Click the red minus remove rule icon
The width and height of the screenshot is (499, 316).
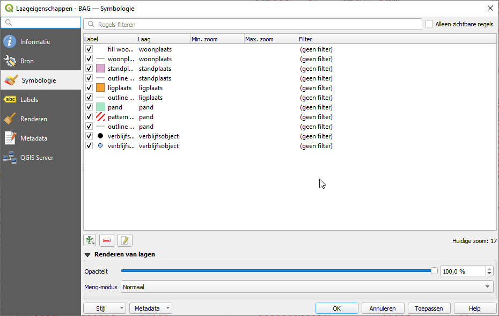point(107,240)
